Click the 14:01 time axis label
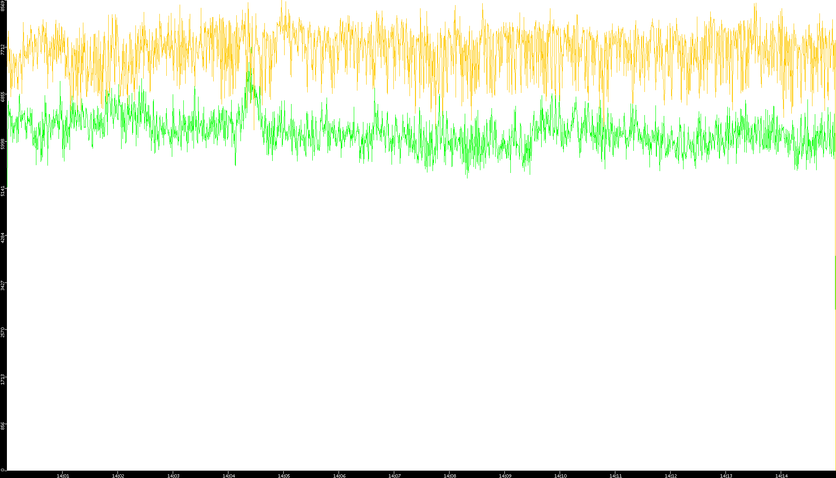Screen dimensions: 836x478 pos(63,476)
